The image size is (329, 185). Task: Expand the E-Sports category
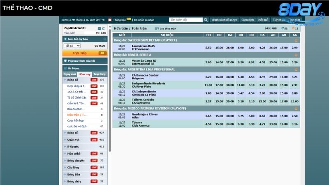[65, 147]
